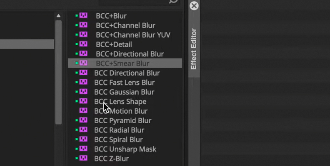The image size is (330, 166).
Task: Close the Effect Editor panel
Action: coord(194,6)
